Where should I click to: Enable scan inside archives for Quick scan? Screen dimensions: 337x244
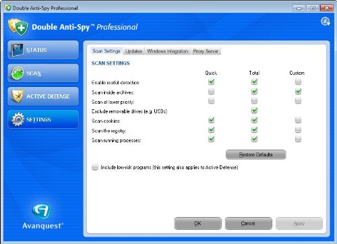(211, 92)
